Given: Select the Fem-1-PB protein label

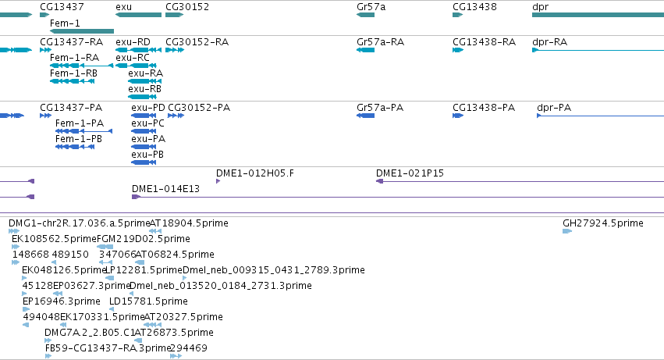Looking at the screenshot, I should point(79,139).
